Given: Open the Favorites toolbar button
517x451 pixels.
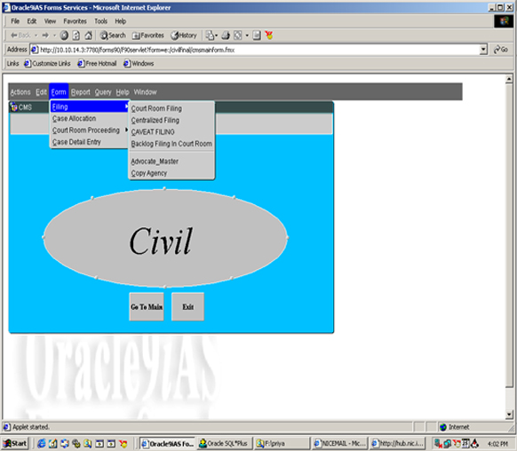Looking at the screenshot, I should [x=148, y=36].
